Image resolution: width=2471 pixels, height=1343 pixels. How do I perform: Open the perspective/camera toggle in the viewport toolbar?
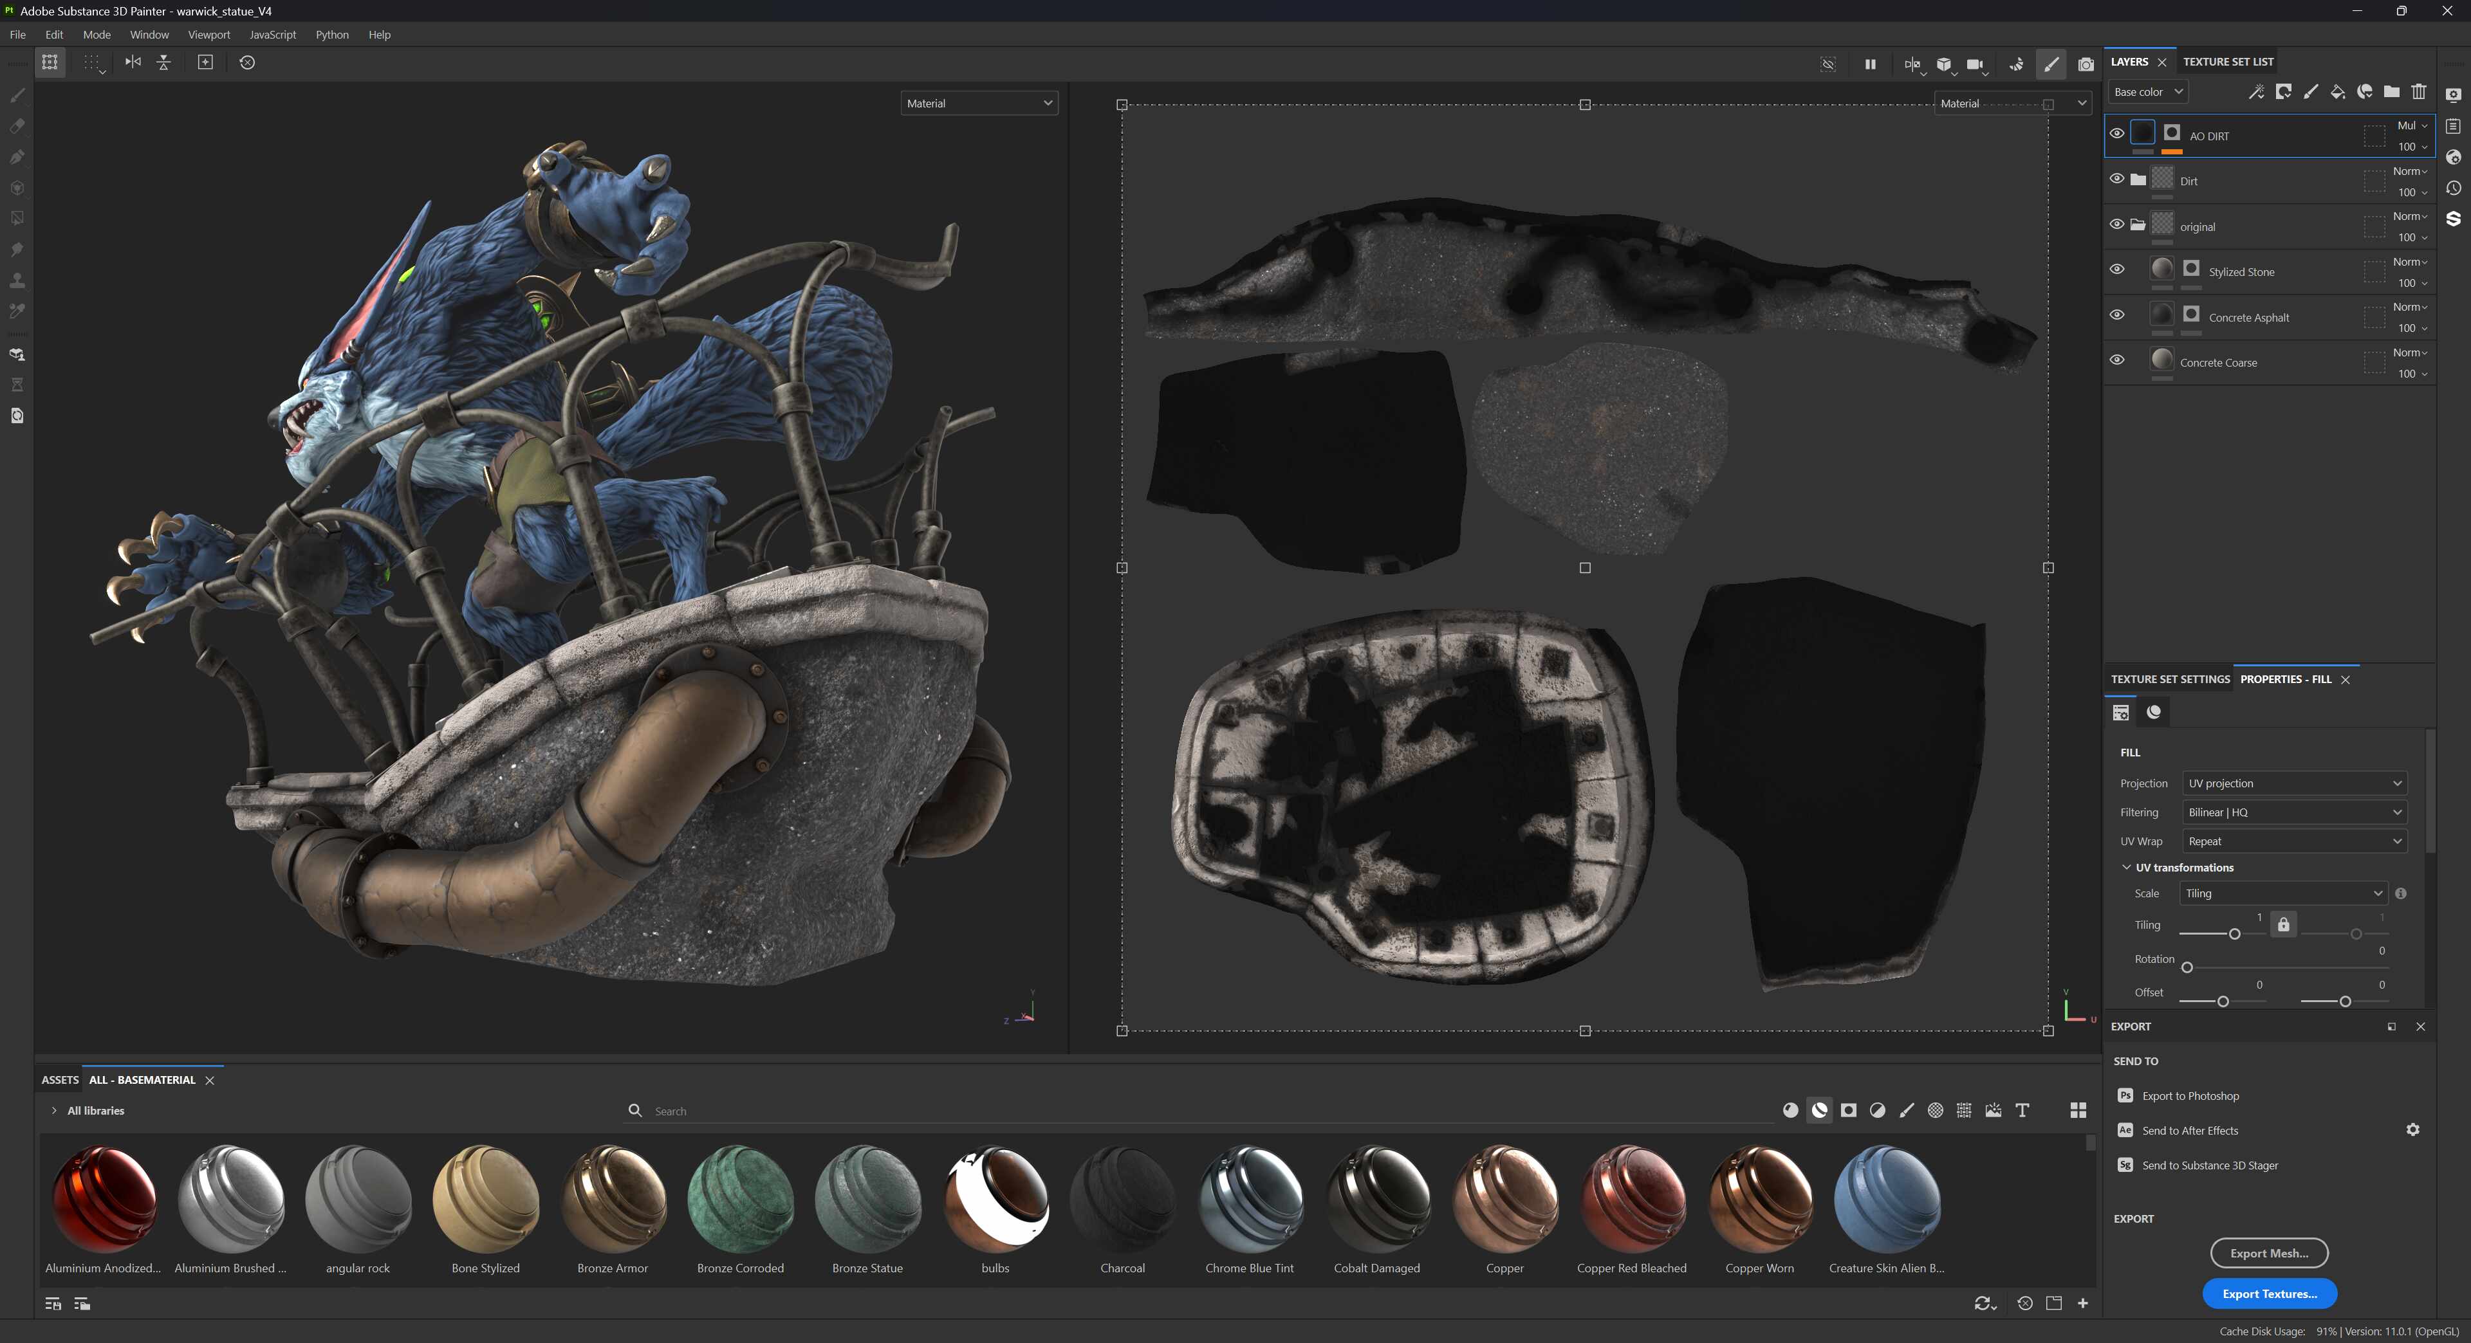1976,64
